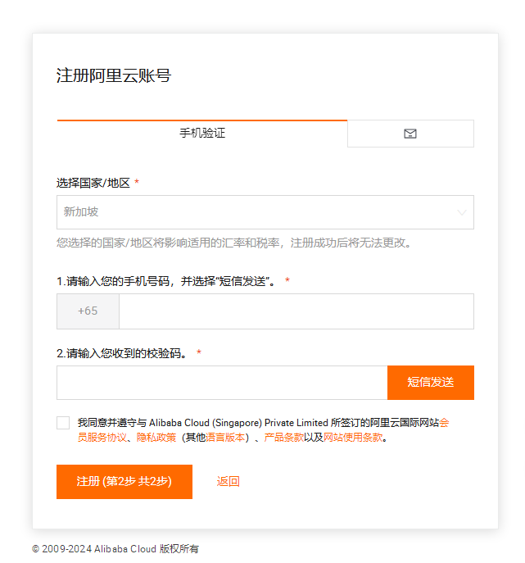Click the 请输入您收到的校验码 instruction label

122,353
